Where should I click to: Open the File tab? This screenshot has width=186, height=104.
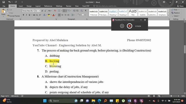click(x=4, y=6)
